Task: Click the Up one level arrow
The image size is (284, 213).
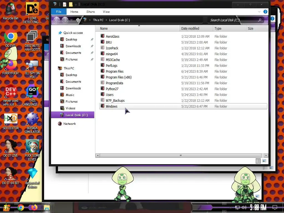Action: [78, 20]
